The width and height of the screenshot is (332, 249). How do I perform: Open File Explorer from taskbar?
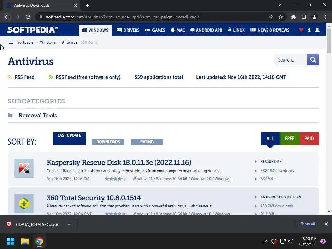[x=25, y=241]
